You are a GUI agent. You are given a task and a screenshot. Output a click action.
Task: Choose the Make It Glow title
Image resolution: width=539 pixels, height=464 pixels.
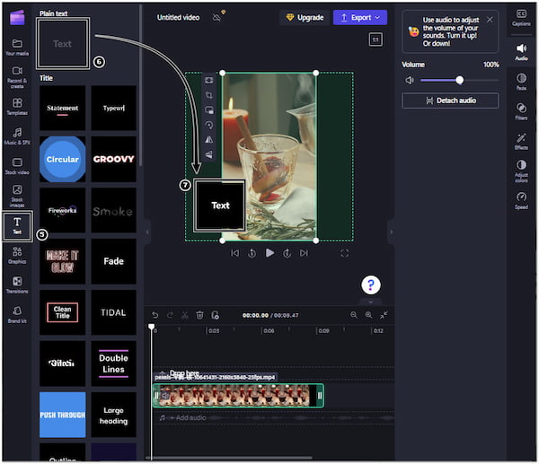62,261
